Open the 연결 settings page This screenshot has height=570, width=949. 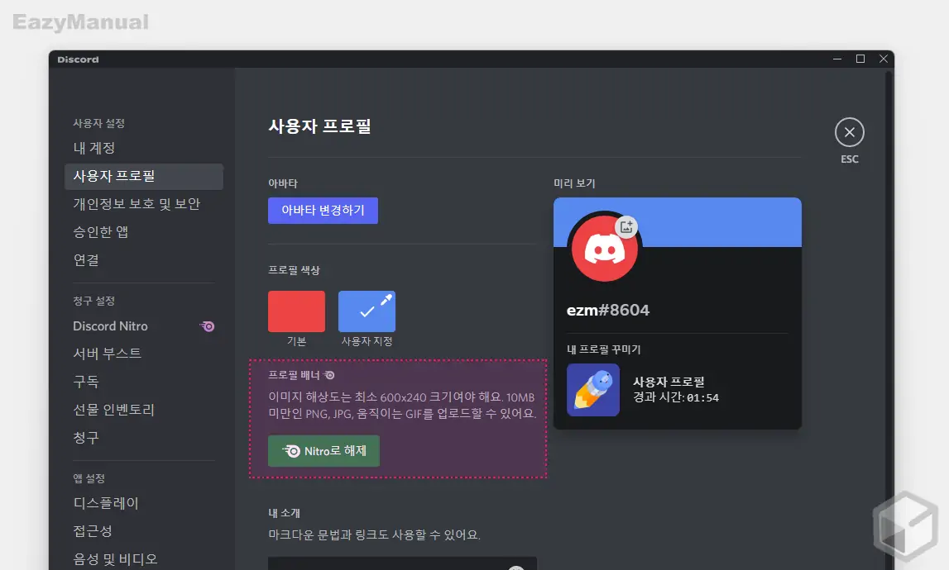tap(91, 259)
